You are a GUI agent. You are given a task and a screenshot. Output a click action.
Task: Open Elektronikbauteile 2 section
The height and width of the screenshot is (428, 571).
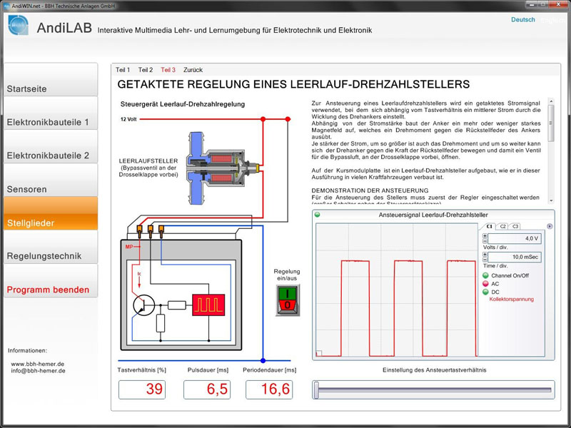click(x=51, y=147)
